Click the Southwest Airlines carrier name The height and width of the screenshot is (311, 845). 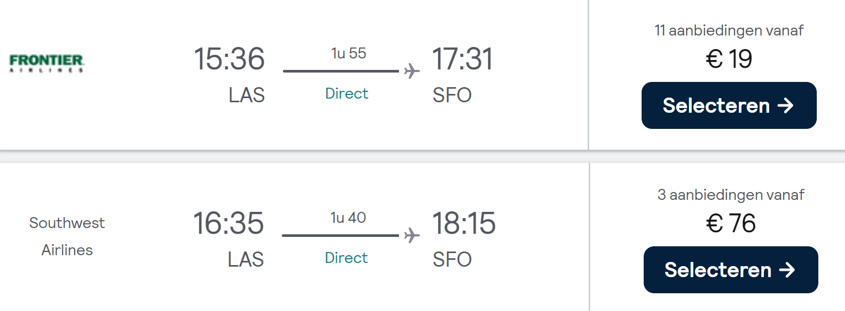click(x=67, y=236)
